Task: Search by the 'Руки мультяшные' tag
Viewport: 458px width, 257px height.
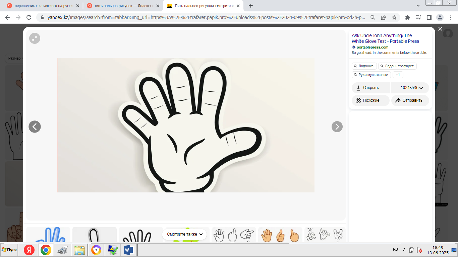Action: click(x=371, y=75)
